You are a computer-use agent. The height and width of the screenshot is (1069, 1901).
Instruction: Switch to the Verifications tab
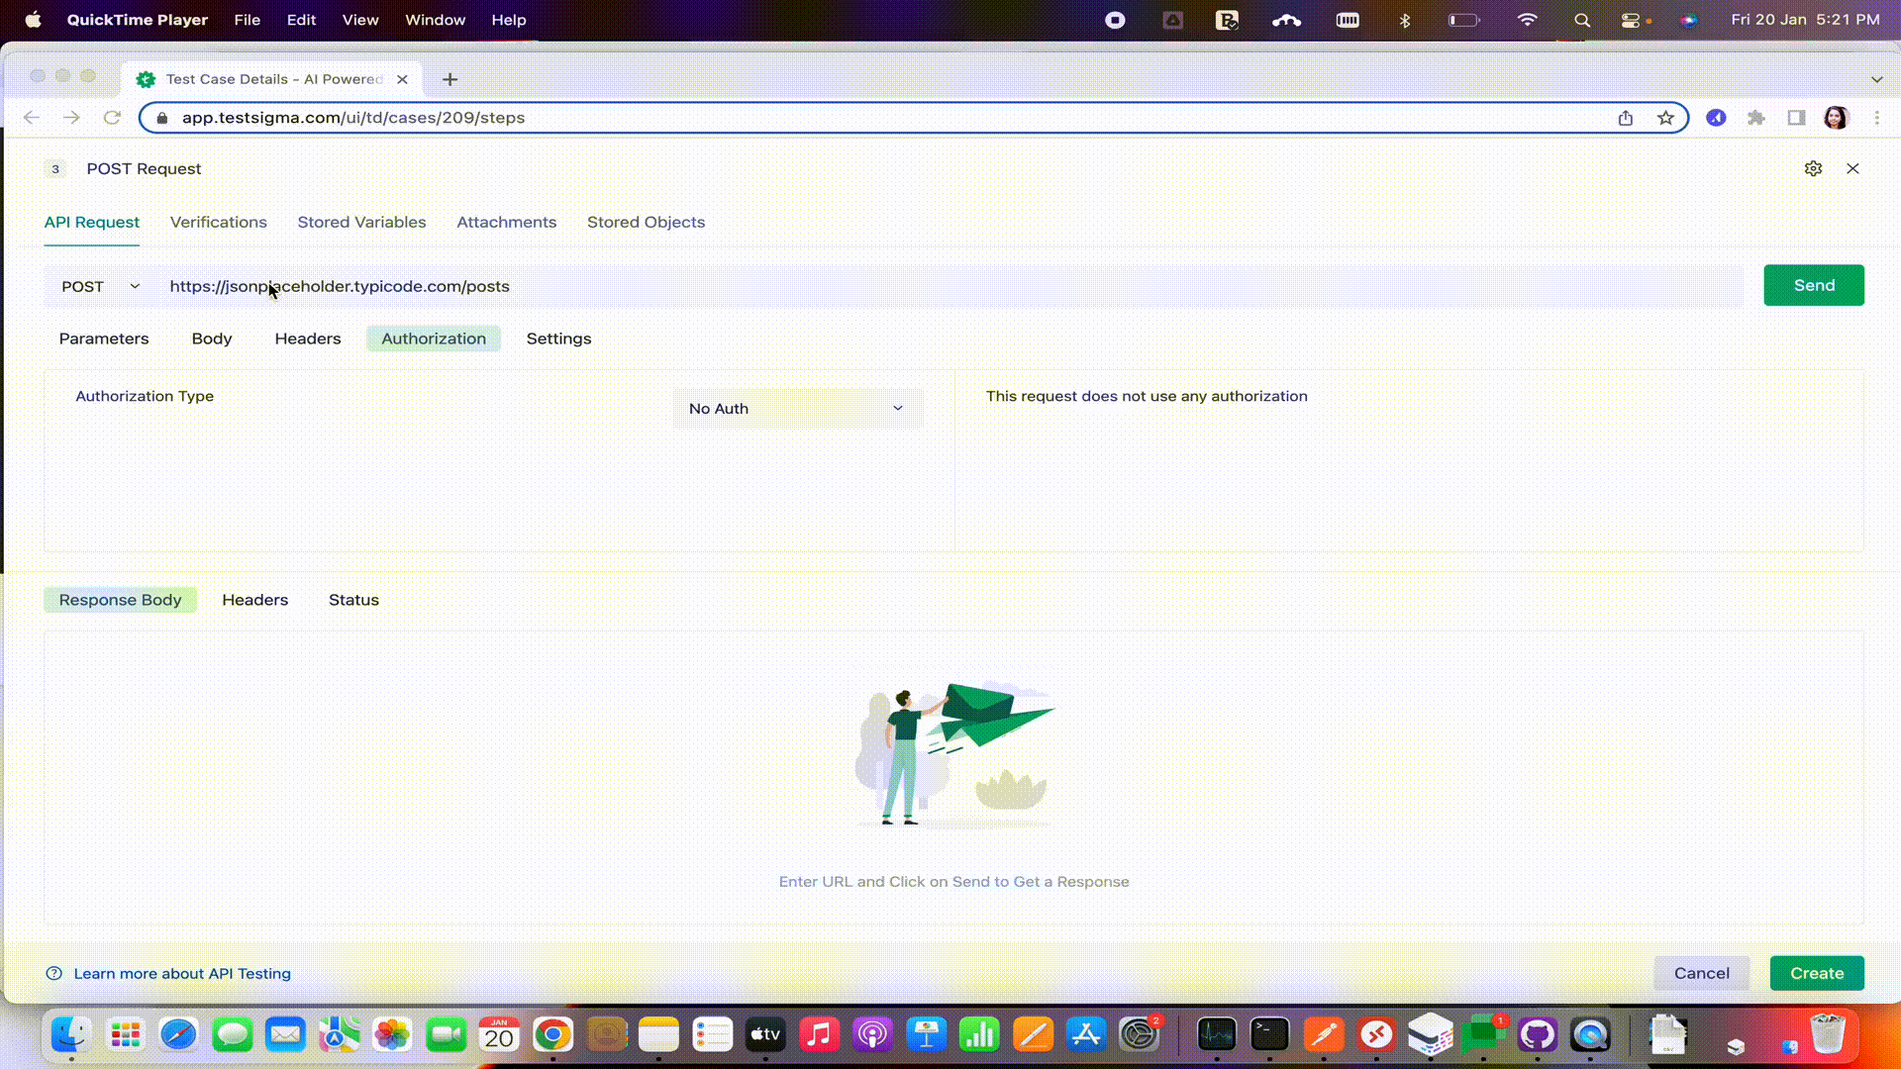click(218, 222)
